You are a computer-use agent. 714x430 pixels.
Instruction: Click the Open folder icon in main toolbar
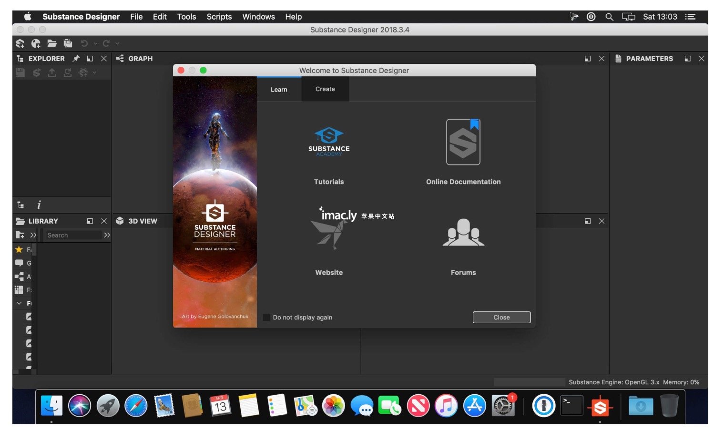[x=52, y=43]
